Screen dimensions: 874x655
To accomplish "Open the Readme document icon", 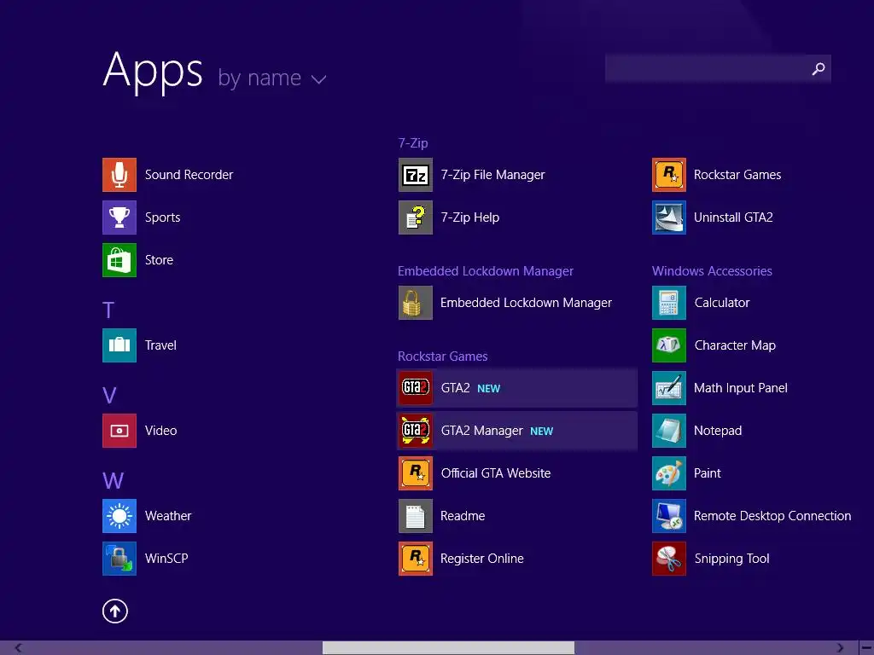I will 416,516.
